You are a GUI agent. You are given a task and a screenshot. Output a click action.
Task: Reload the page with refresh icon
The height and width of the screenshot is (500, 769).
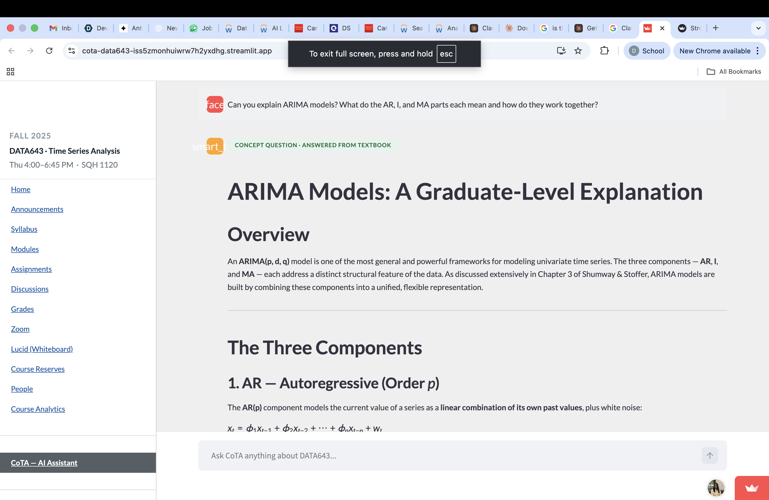click(49, 51)
